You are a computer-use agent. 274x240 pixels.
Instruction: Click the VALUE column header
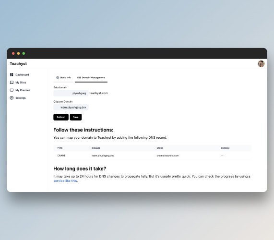click(160, 148)
